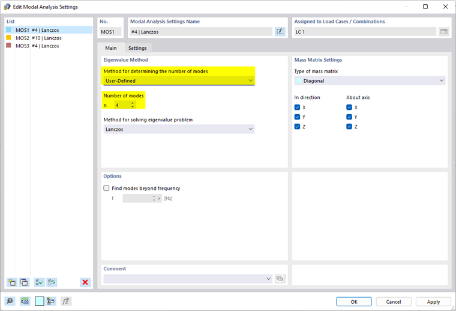Click the new modal settings icon
This screenshot has width=456, height=311.
tap(12, 282)
